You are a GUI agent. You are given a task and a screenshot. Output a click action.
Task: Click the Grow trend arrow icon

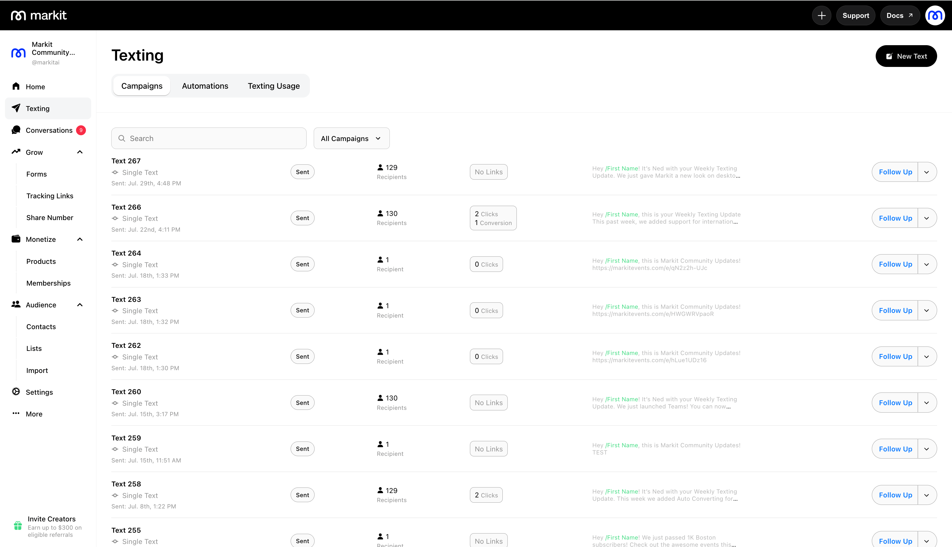tap(16, 152)
